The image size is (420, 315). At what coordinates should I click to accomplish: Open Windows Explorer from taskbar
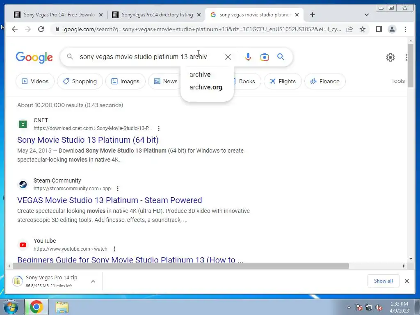[62, 307]
